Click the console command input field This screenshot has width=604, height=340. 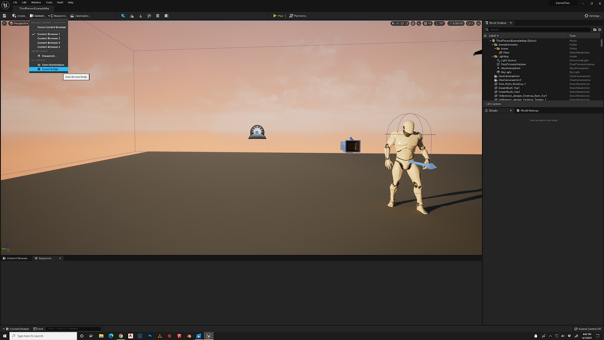(73, 329)
